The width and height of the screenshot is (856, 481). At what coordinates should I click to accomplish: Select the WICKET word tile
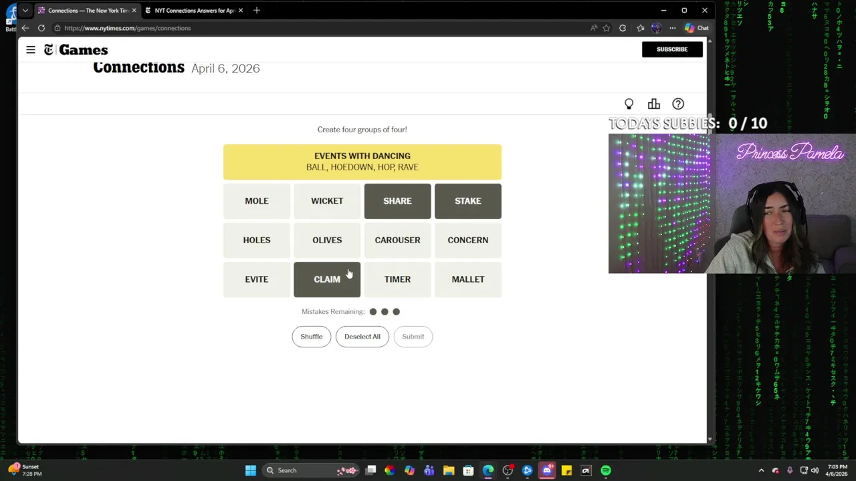(x=327, y=201)
